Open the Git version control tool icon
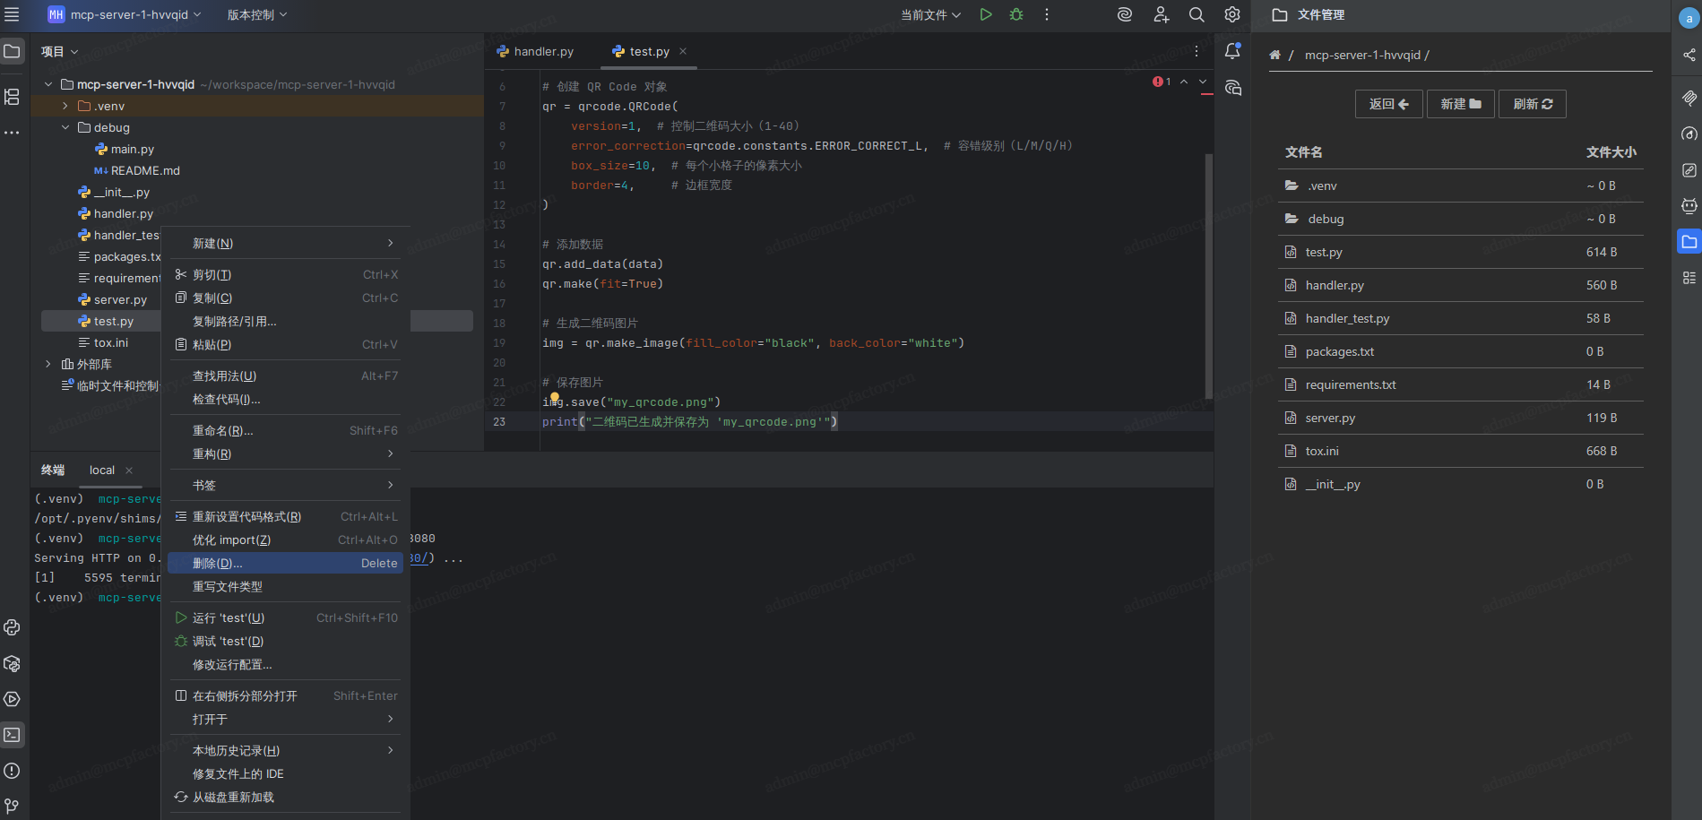1702x820 pixels. click(x=13, y=806)
